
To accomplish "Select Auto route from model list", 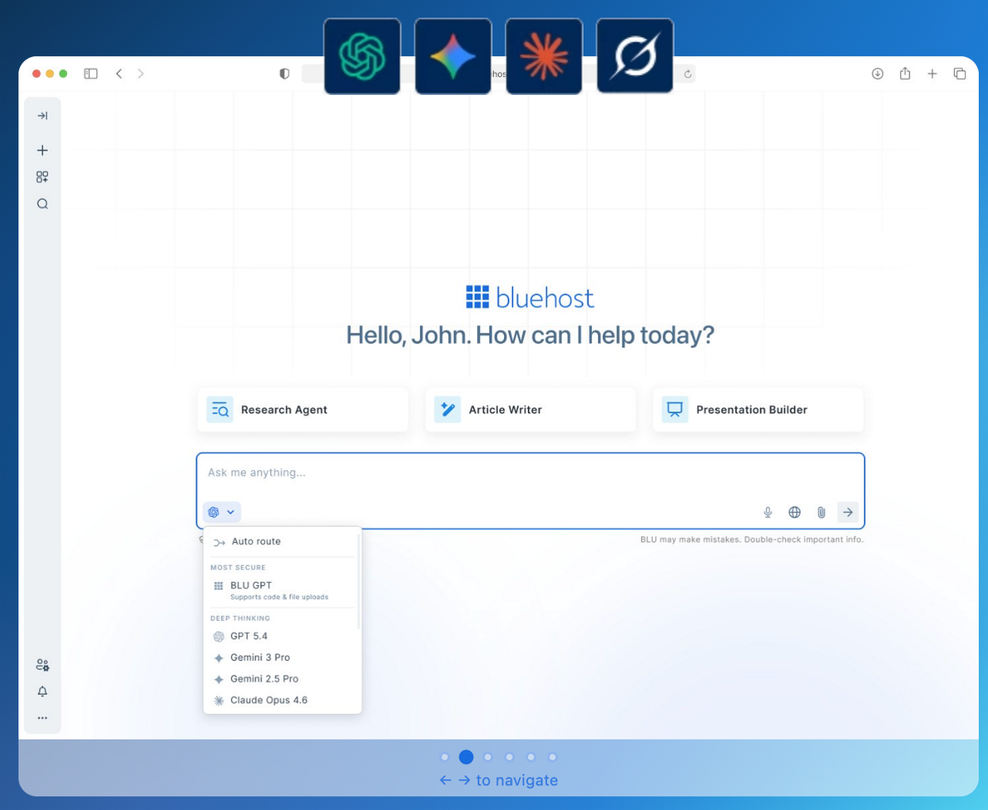I will tap(256, 542).
